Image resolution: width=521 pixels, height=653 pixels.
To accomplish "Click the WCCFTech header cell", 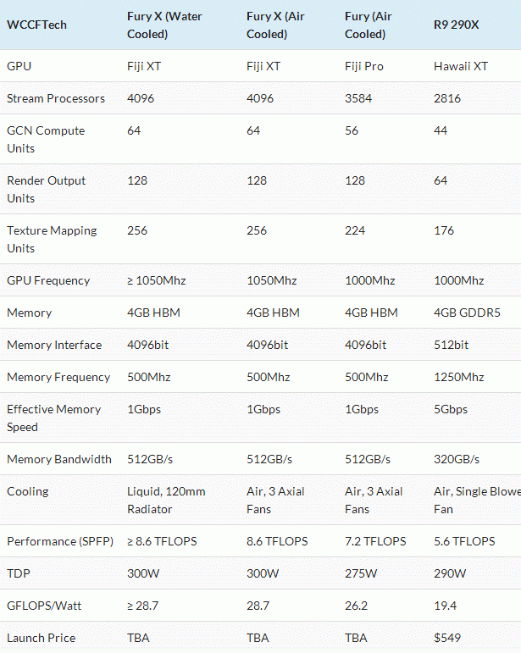I will click(36, 25).
